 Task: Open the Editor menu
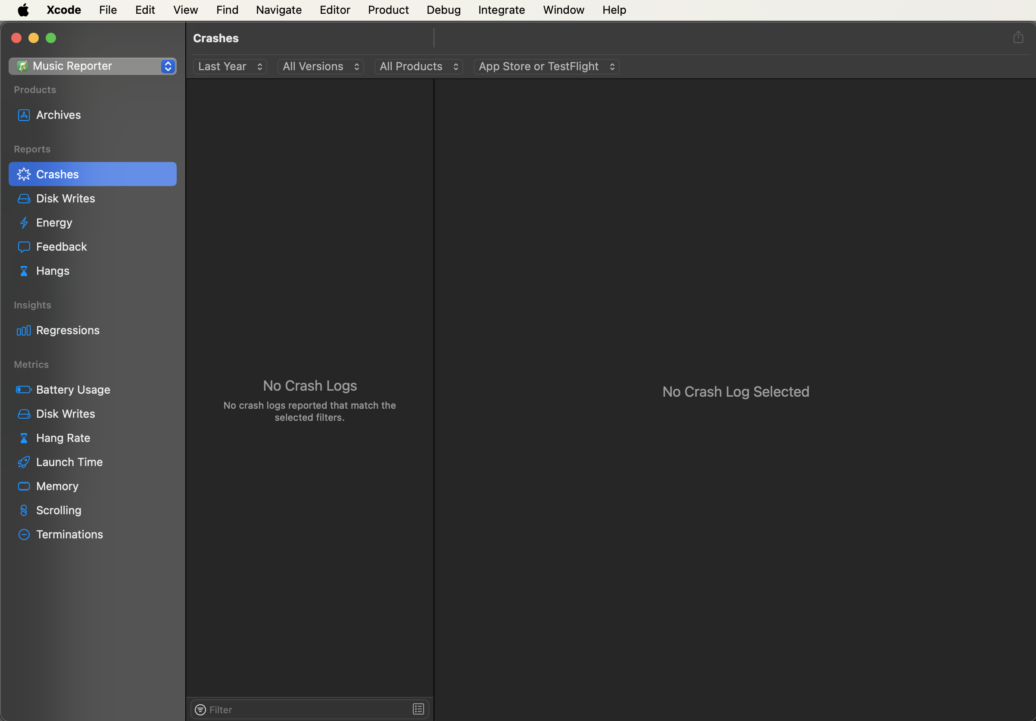point(335,10)
